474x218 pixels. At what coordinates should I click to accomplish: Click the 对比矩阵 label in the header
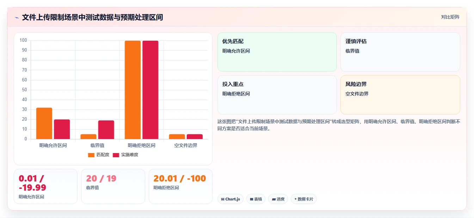[450, 17]
